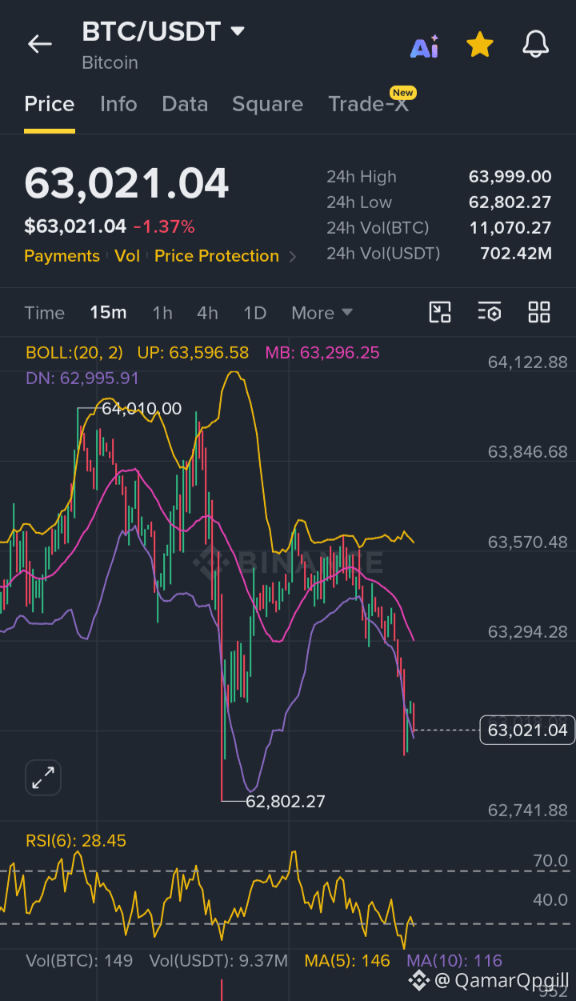The height and width of the screenshot is (1001, 576).
Task: Click the UP: 63,596.58 band value
Action: [x=193, y=353]
